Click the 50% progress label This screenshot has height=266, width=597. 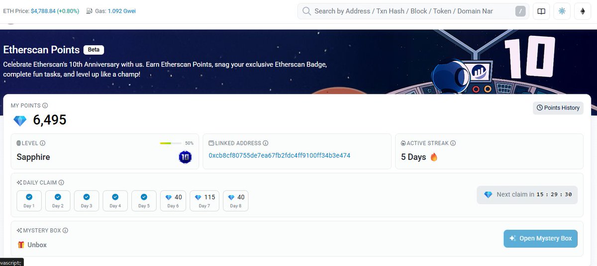[x=189, y=143]
